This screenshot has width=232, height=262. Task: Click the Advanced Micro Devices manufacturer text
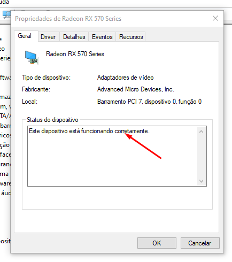point(136,89)
